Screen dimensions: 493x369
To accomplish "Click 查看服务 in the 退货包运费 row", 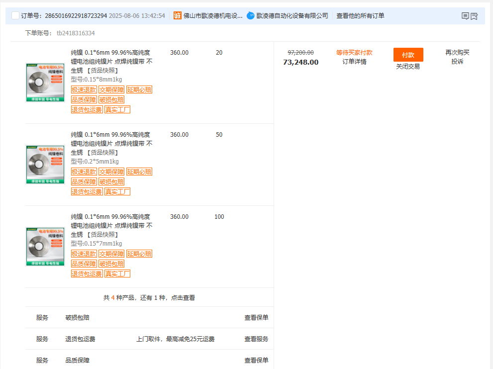I will coord(256,339).
